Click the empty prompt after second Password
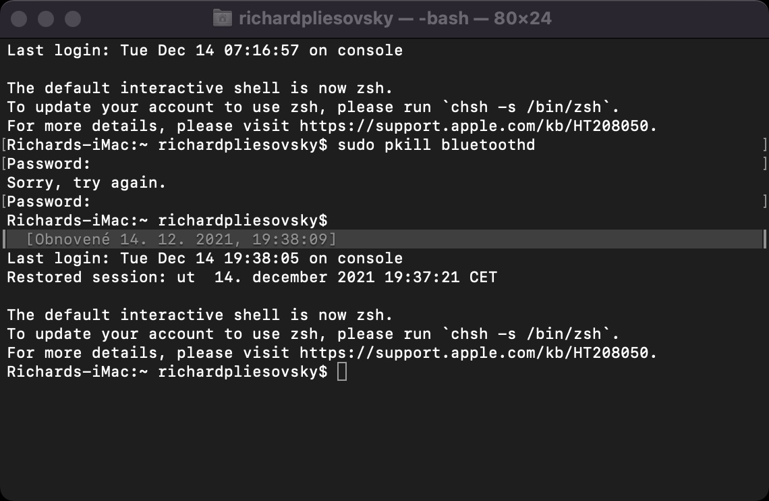The width and height of the screenshot is (769, 501). (x=167, y=220)
